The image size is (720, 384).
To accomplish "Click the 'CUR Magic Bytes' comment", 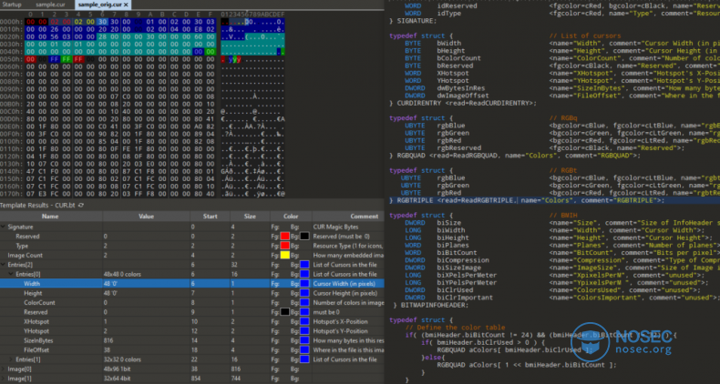I will point(335,227).
